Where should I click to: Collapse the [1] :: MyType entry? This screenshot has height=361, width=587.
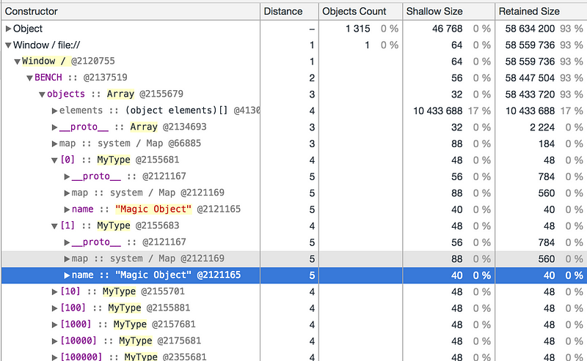(x=54, y=226)
